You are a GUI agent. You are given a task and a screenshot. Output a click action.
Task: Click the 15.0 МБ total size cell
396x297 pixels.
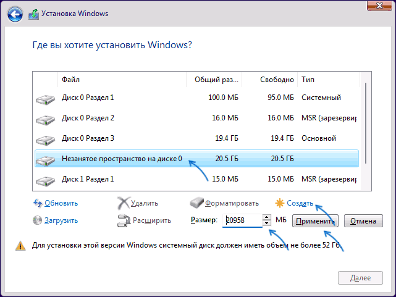coord(225,179)
